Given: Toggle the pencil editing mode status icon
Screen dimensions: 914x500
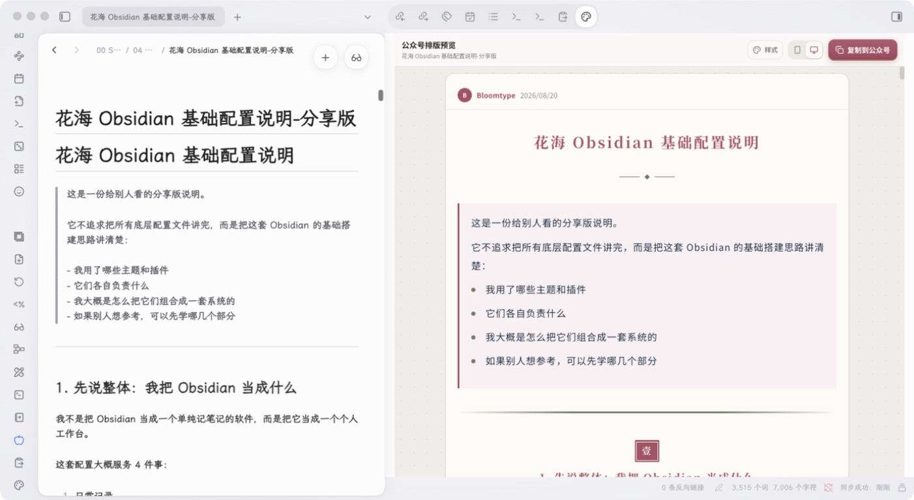Looking at the screenshot, I should click(718, 488).
